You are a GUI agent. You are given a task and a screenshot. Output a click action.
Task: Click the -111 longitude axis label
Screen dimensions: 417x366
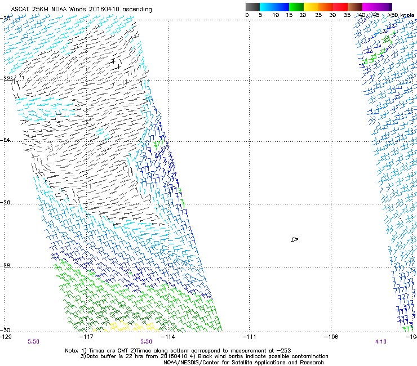(250, 337)
